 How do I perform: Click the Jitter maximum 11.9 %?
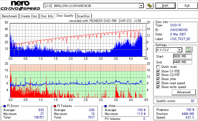click(141, 114)
